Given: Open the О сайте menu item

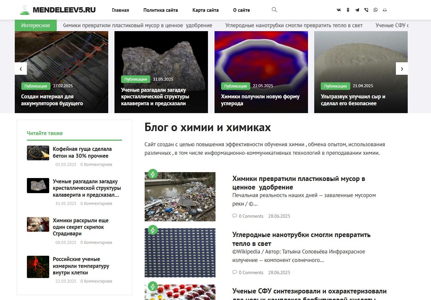Looking at the screenshot, I should pyautogui.click(x=241, y=10).
